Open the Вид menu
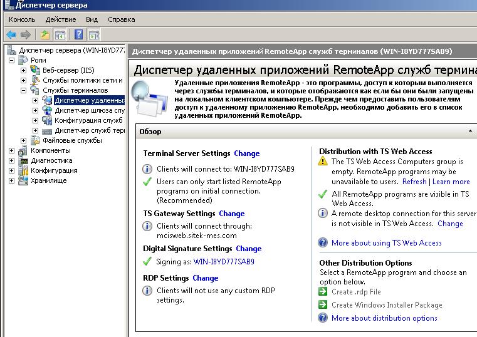477x337 pixels. [92, 19]
